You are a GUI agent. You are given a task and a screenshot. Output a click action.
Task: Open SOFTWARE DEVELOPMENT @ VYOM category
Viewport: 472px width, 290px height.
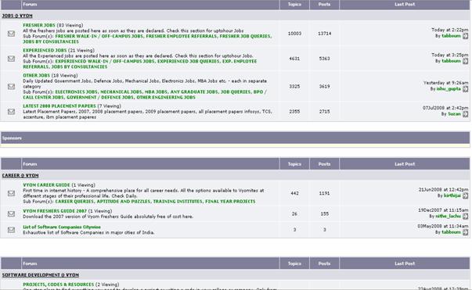coord(41,275)
